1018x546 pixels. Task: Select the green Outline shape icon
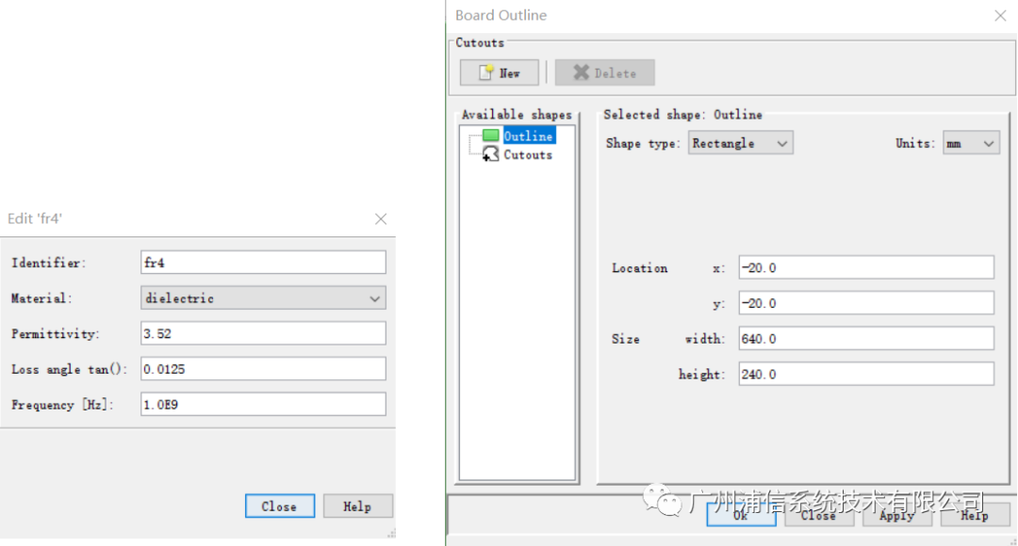[x=491, y=136]
